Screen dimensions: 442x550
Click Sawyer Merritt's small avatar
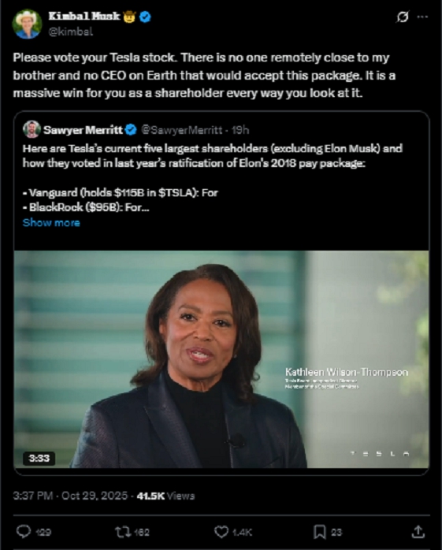(x=32, y=129)
